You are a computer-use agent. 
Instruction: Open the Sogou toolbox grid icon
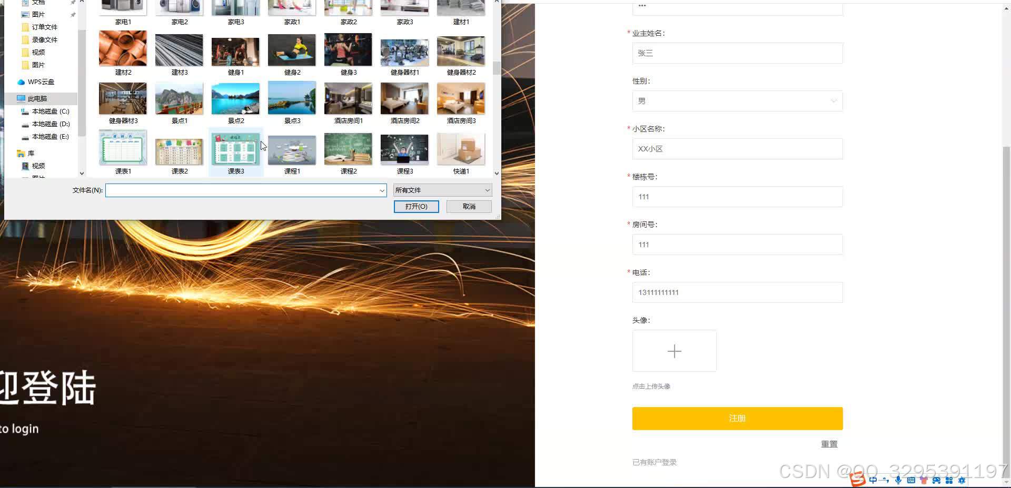[949, 480]
